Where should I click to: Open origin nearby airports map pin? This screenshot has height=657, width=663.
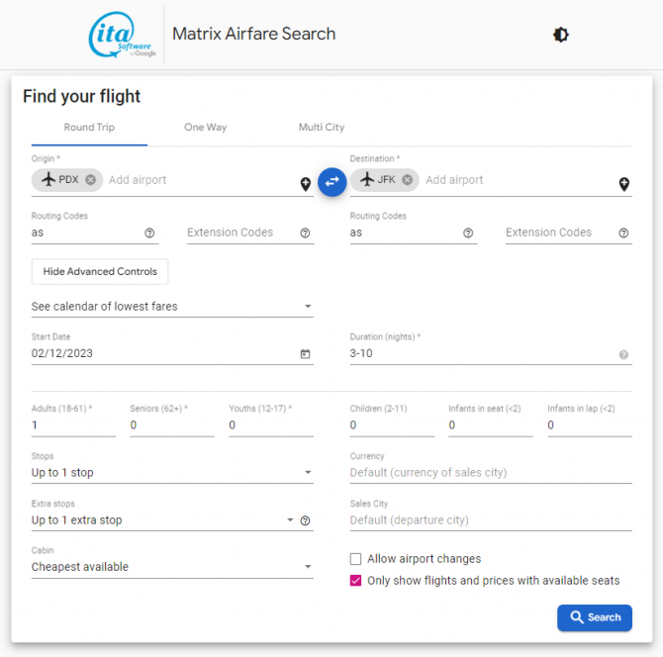(306, 184)
